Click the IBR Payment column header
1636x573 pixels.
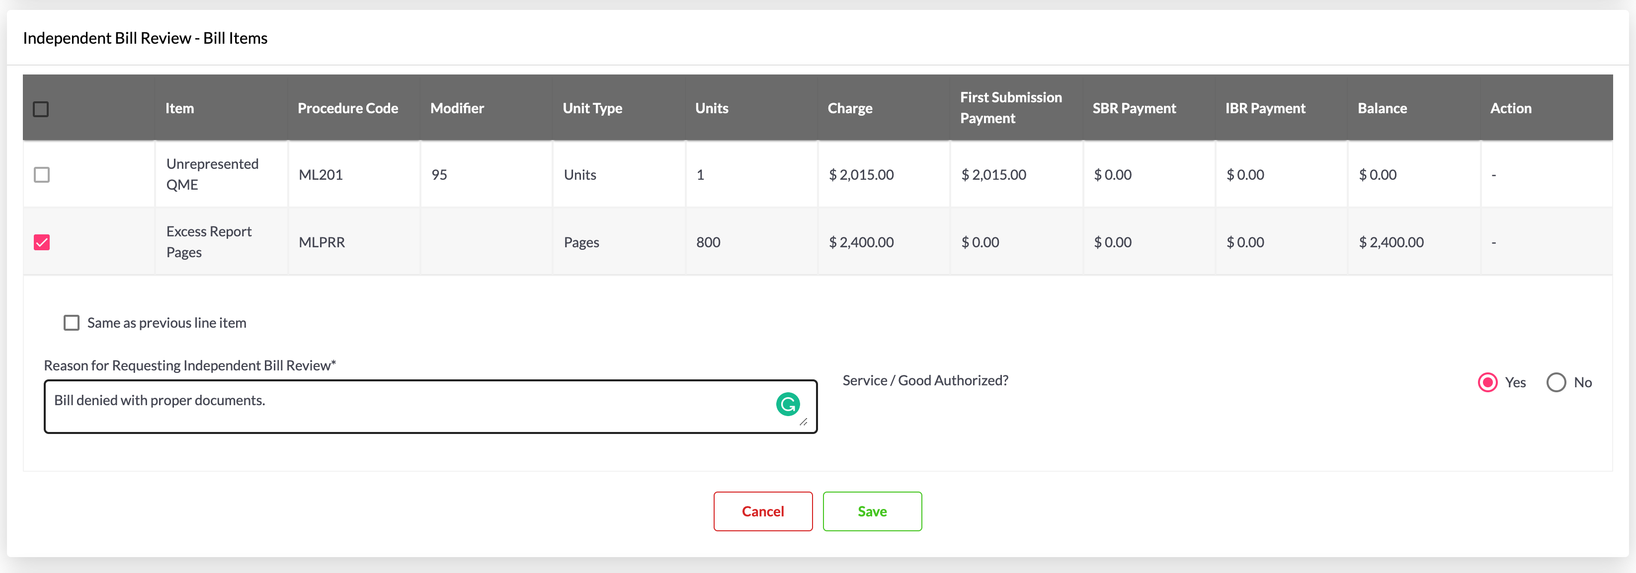(1265, 109)
